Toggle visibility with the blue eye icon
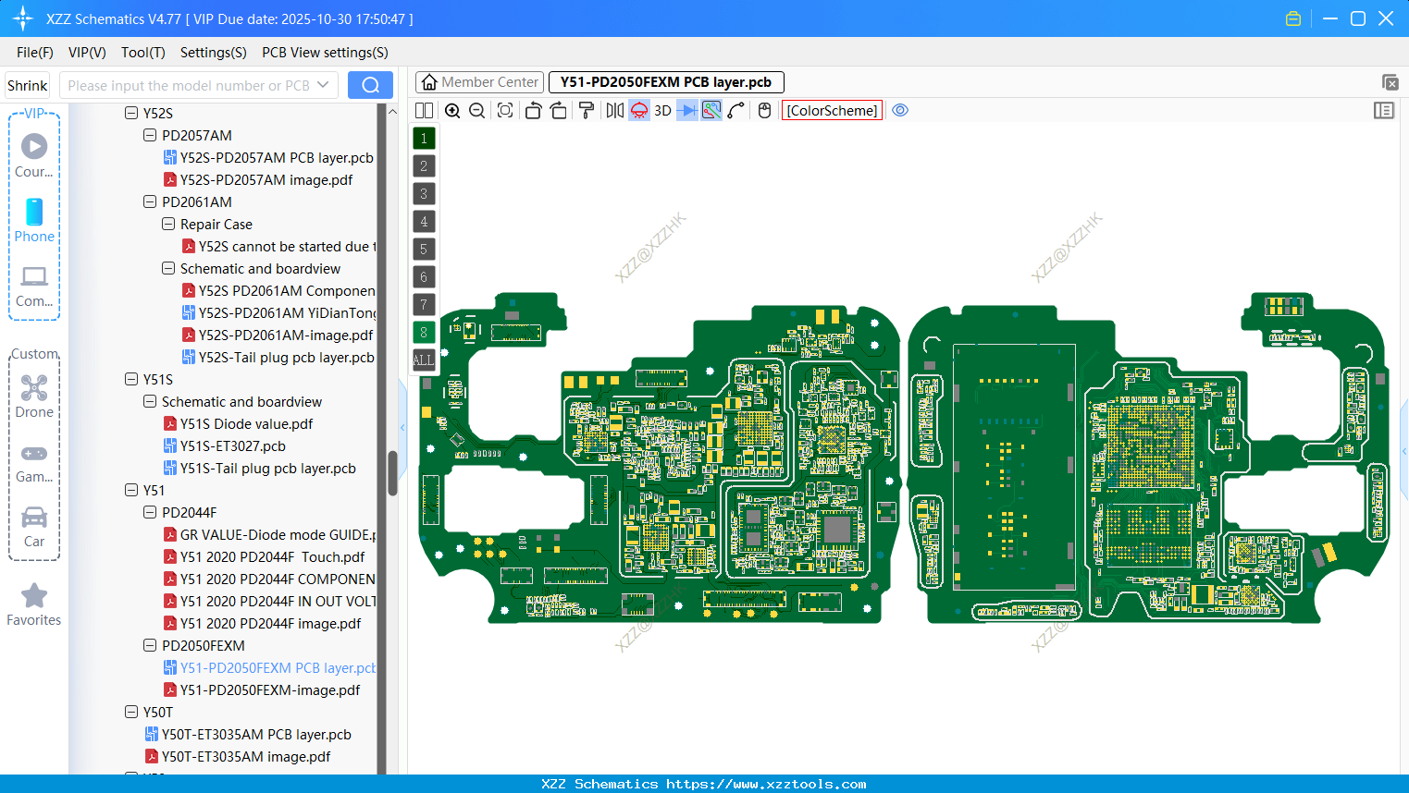The image size is (1409, 793). [x=900, y=110]
